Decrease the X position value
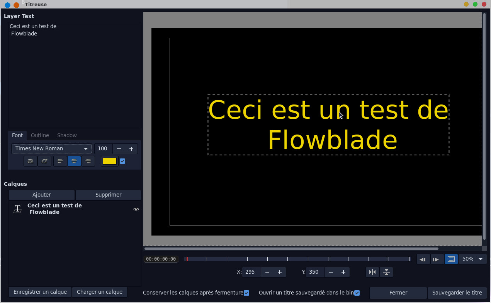The image size is (491, 303). coord(267,272)
